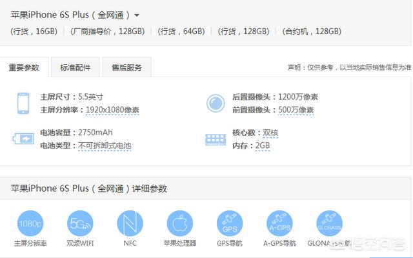The width and height of the screenshot is (413, 258).
Task: Click the 双频WIFI label text
Action: [x=80, y=243]
